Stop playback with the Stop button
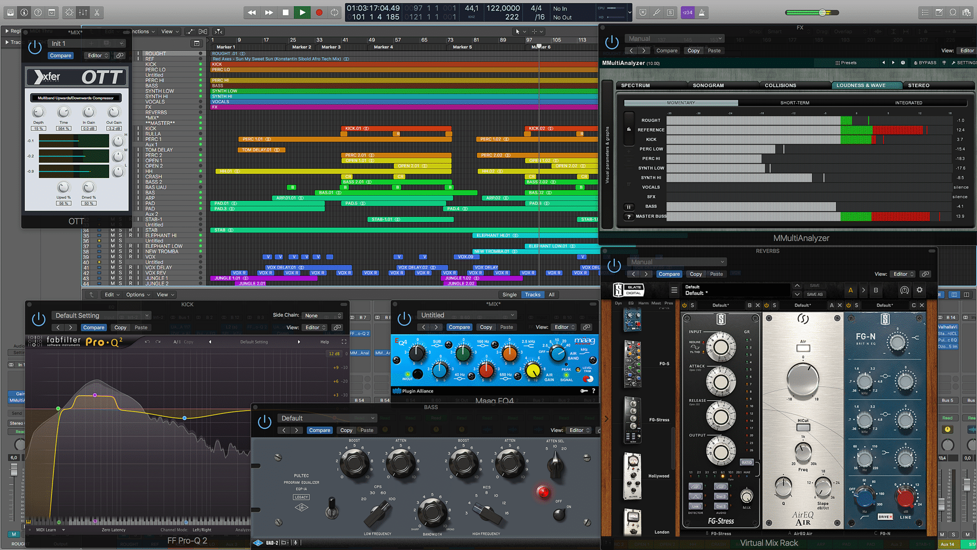Screen dimensions: 977x550 [285, 12]
